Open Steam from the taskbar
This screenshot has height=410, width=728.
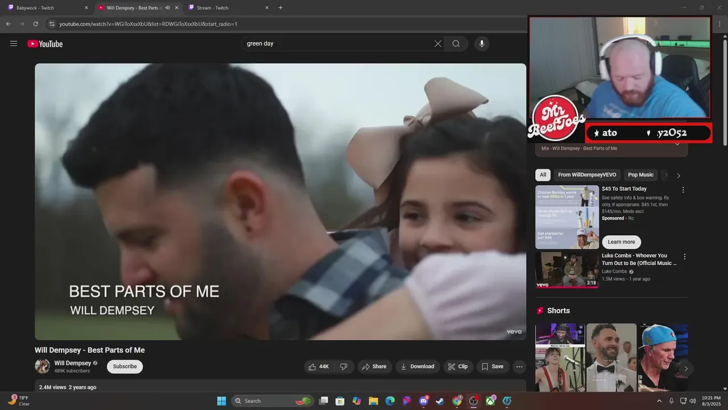[440, 401]
